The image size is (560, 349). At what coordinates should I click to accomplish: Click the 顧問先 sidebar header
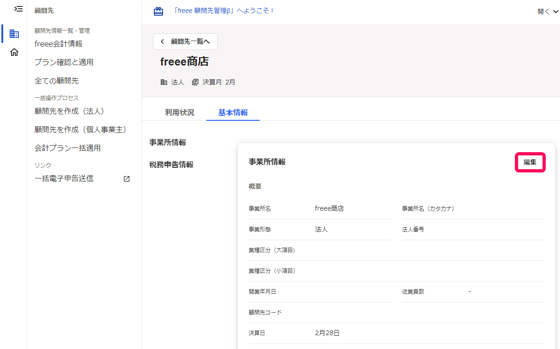point(44,11)
